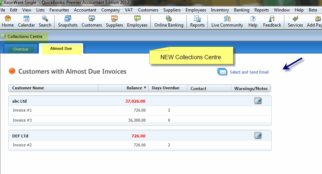Open notes icon for abc Ltd

tap(258, 100)
